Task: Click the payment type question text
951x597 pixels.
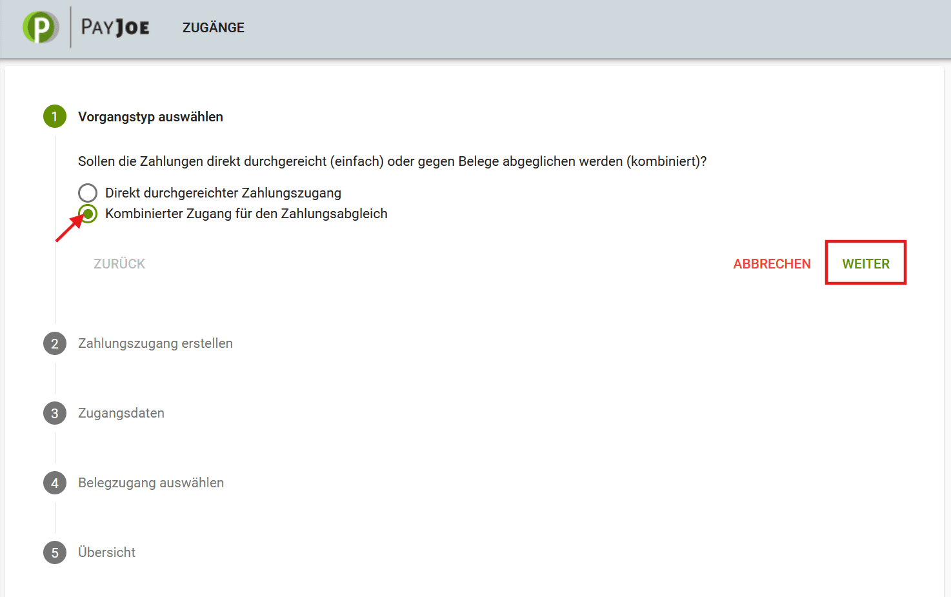Action: pos(392,161)
